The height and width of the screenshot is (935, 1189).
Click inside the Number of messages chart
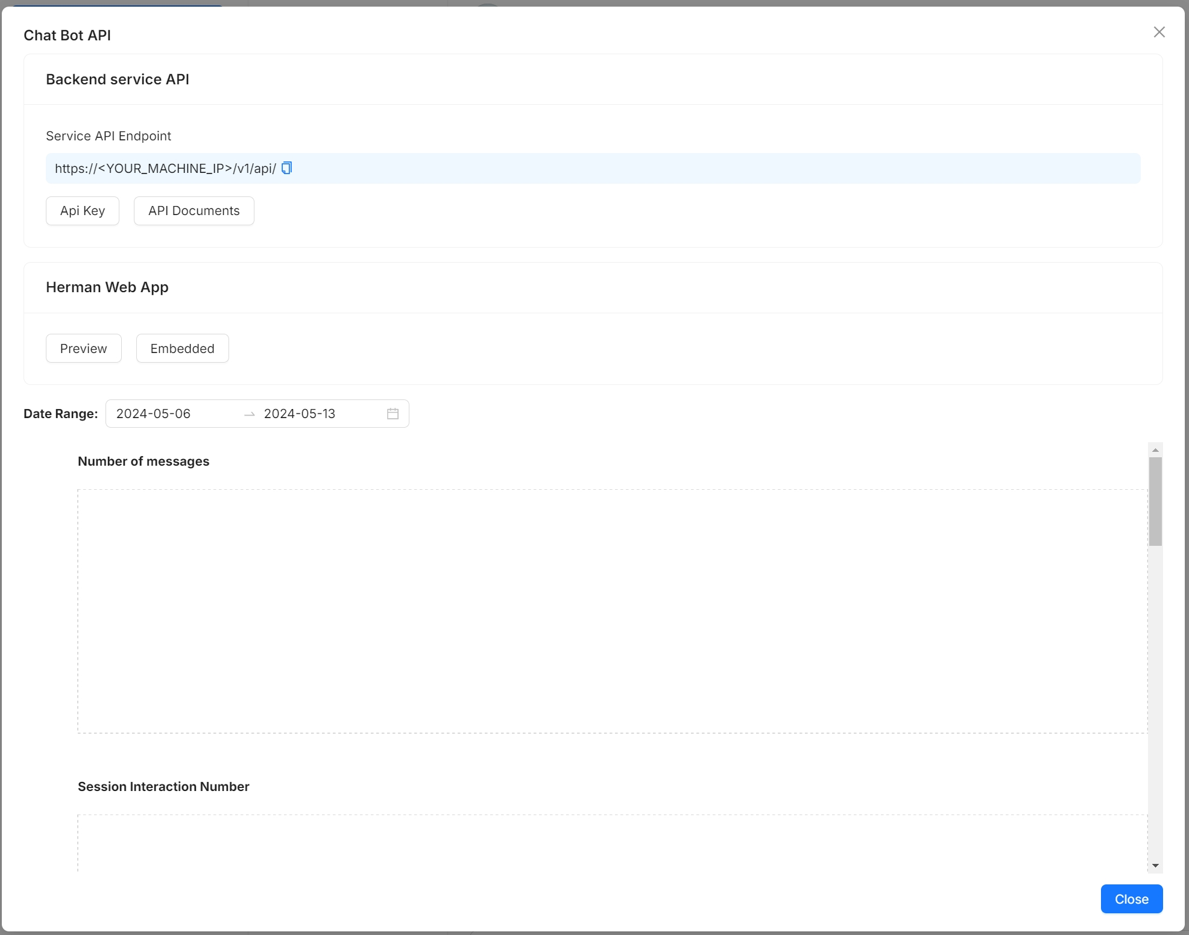612,611
